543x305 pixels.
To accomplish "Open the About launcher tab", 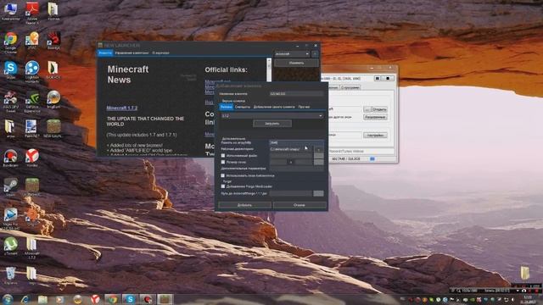I will click(160, 53).
